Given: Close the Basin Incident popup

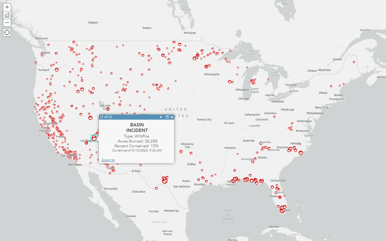Looking at the screenshot, I should point(172,117).
